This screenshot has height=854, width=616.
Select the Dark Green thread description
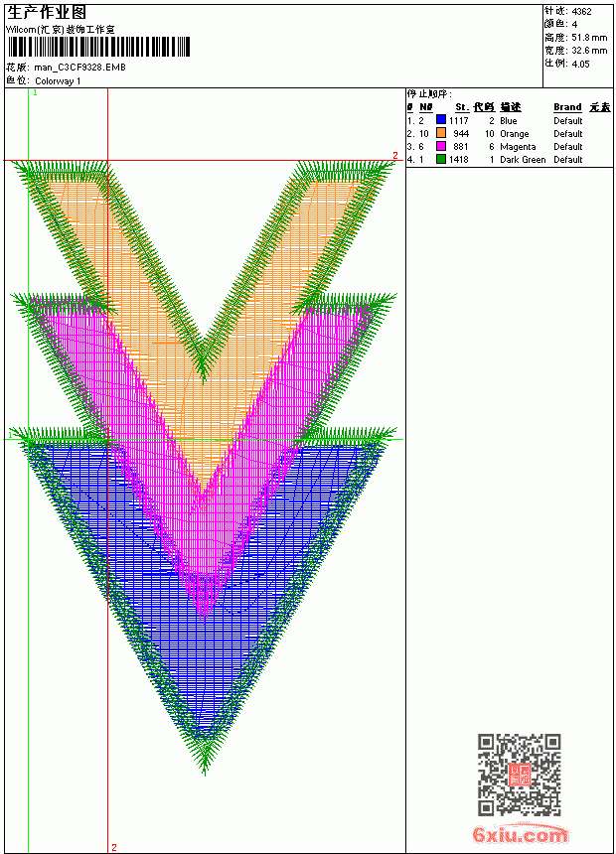(523, 160)
